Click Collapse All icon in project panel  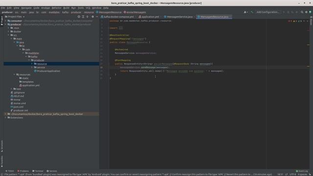click(x=87, y=17)
